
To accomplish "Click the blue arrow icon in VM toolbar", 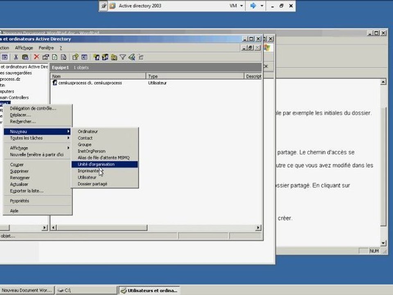I will click(x=253, y=5).
